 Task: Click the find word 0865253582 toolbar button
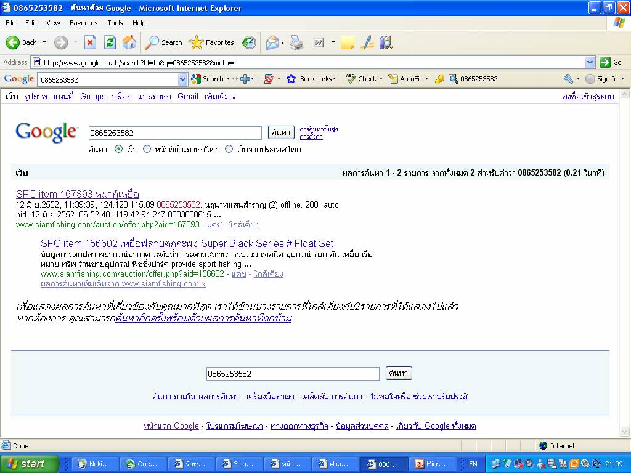[x=473, y=79]
